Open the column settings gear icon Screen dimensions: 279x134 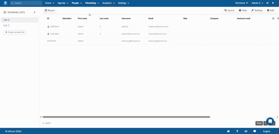(273, 18)
